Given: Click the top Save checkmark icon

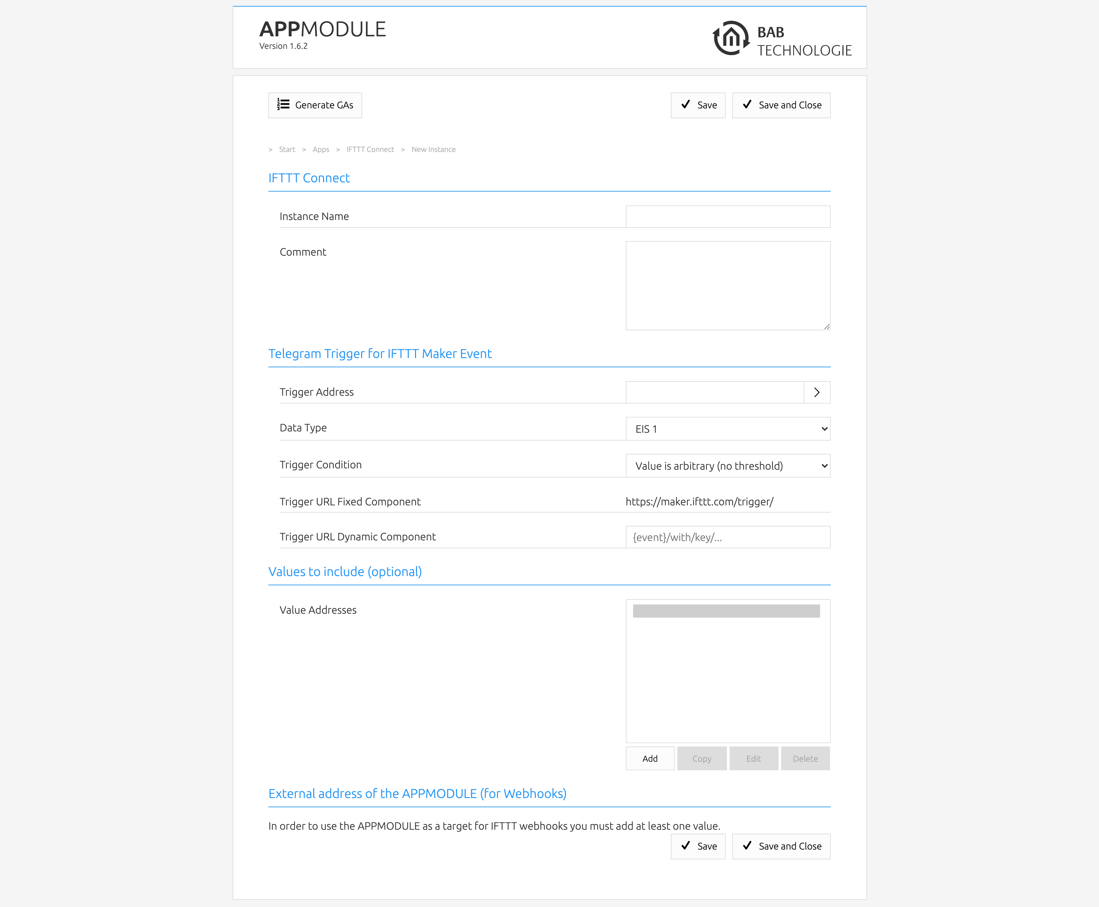Looking at the screenshot, I should (x=686, y=104).
